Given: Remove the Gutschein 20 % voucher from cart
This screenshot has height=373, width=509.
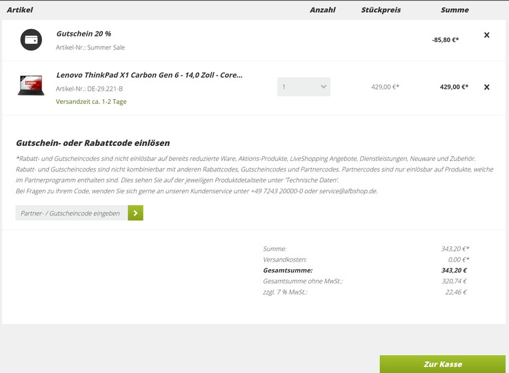Looking at the screenshot, I should [x=487, y=35].
